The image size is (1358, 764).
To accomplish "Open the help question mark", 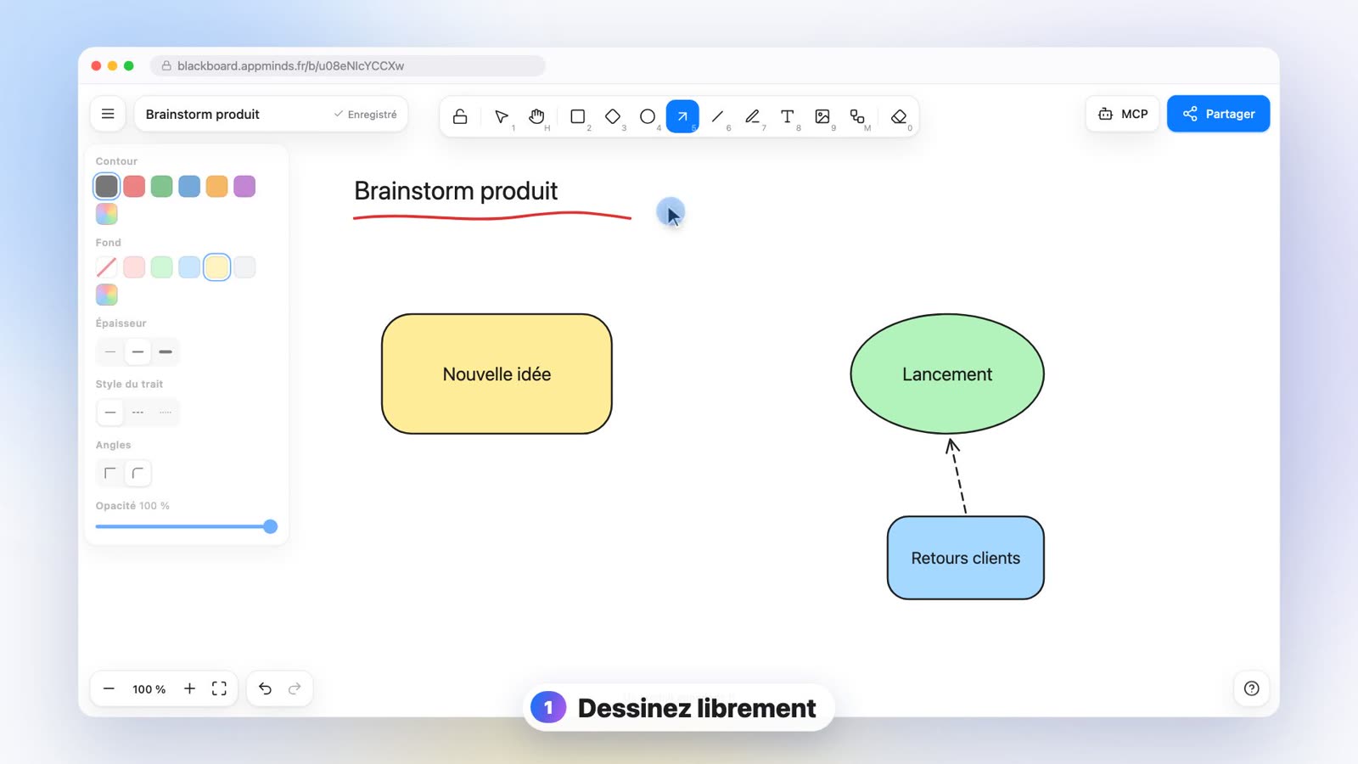I will [x=1251, y=688].
